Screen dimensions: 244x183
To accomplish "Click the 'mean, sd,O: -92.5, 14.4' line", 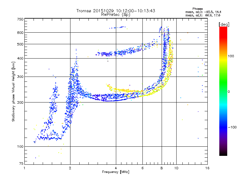I will coord(203,12).
